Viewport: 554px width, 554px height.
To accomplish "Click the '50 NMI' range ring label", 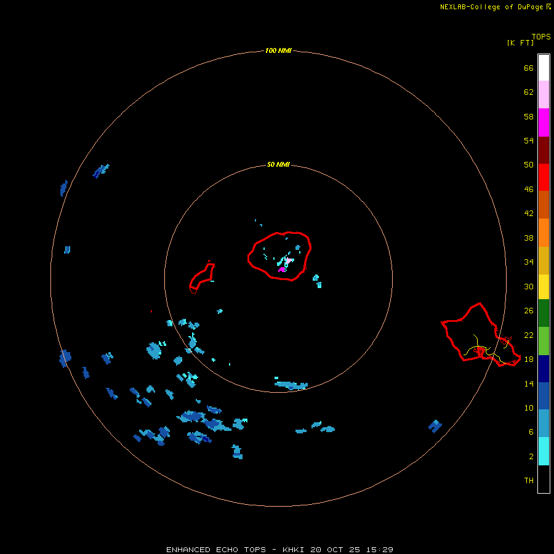I will point(278,164).
